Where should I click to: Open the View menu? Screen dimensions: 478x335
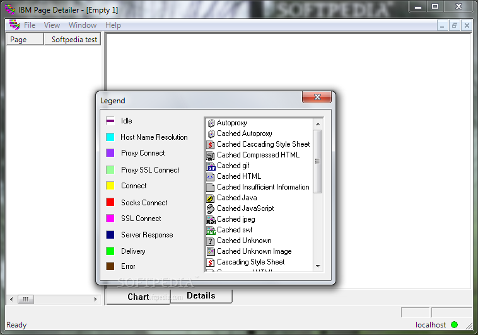tap(52, 25)
